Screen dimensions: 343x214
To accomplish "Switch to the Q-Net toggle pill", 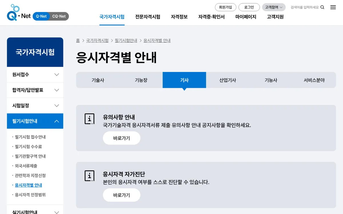I will 41,16.
